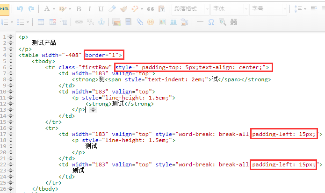Viewport: 325px width, 193px height.
Task: Click the undo arrow icon
Action: point(20,9)
